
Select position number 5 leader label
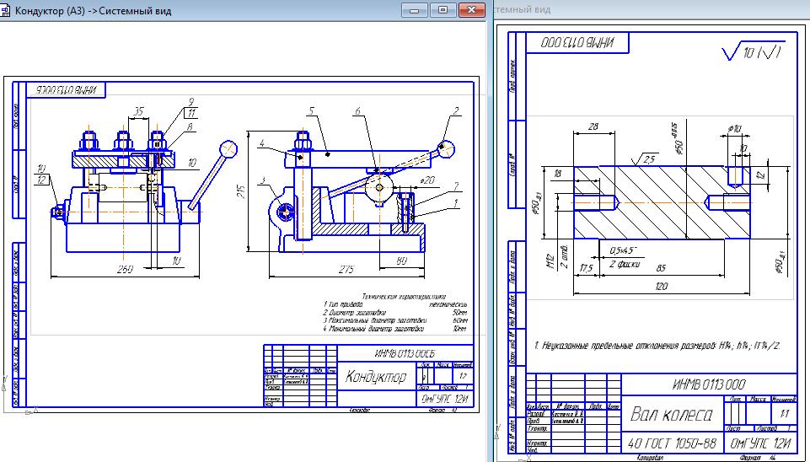[x=311, y=111]
